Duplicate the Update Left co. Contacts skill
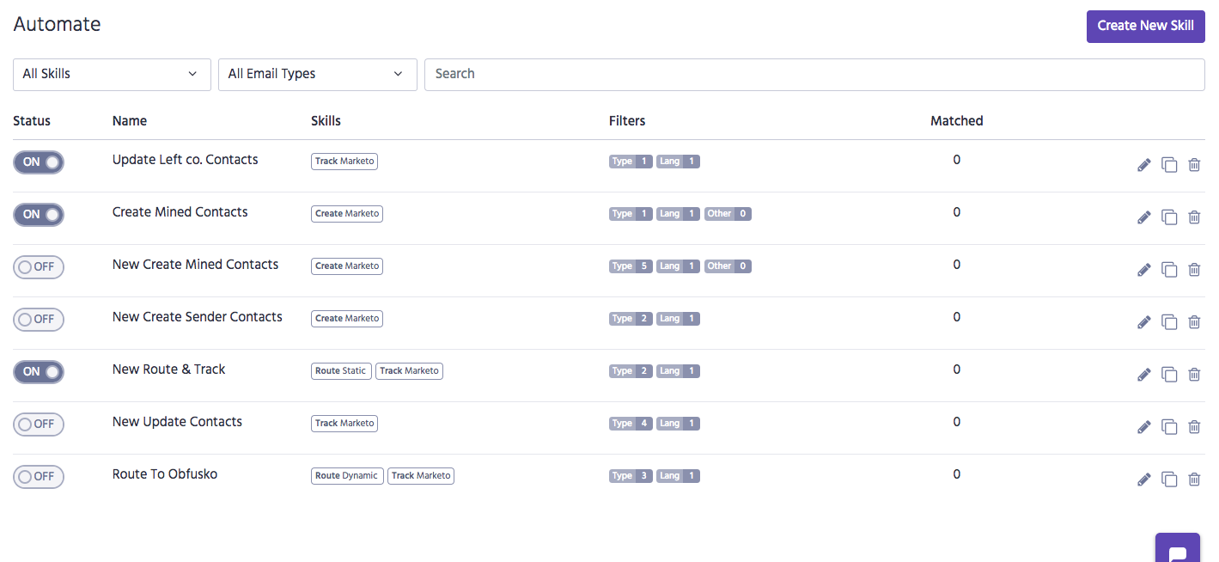1219x562 pixels. pyautogui.click(x=1169, y=165)
